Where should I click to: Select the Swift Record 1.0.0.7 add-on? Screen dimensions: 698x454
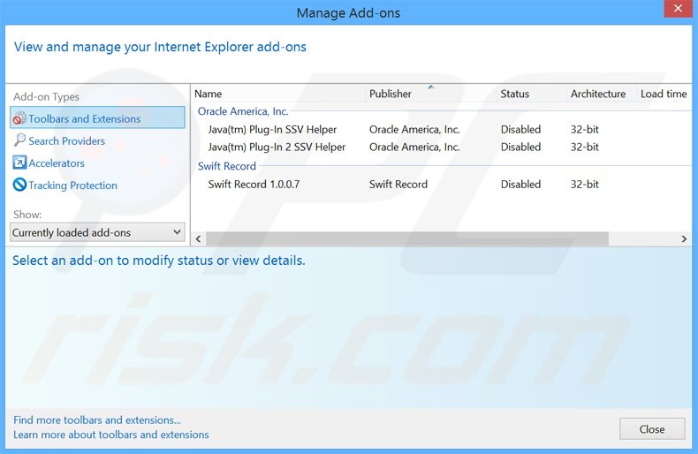[x=254, y=184]
